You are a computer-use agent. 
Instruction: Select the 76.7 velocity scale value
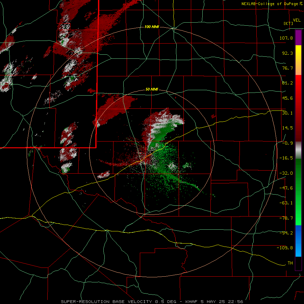point(287,68)
